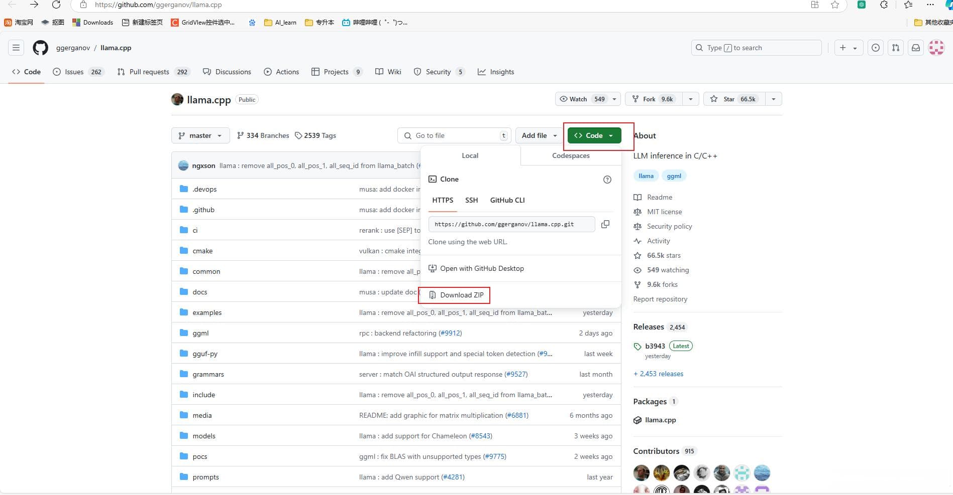Open the Discussions tab
953x495 pixels.
(x=227, y=72)
